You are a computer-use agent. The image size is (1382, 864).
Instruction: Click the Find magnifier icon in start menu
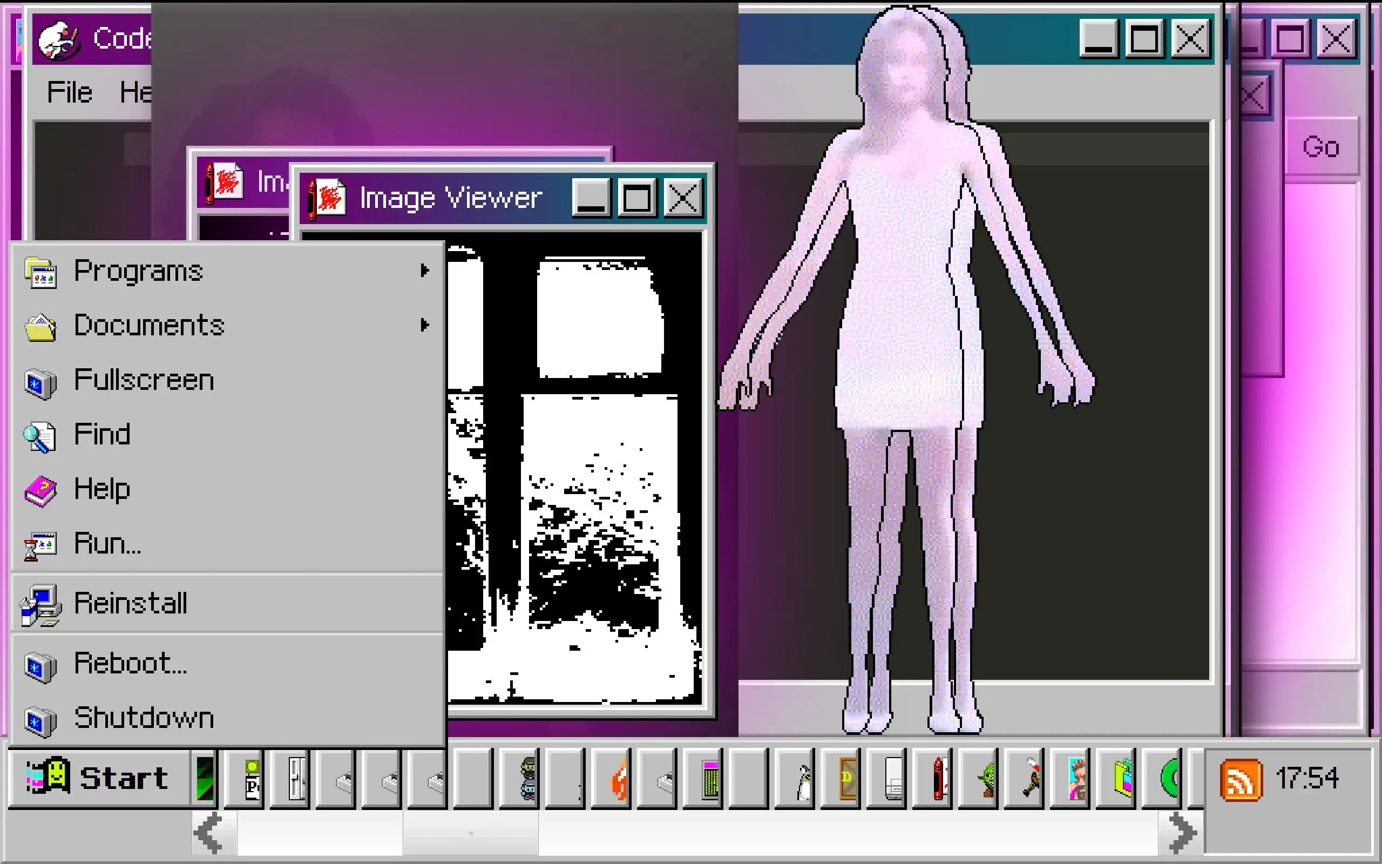click(39, 436)
